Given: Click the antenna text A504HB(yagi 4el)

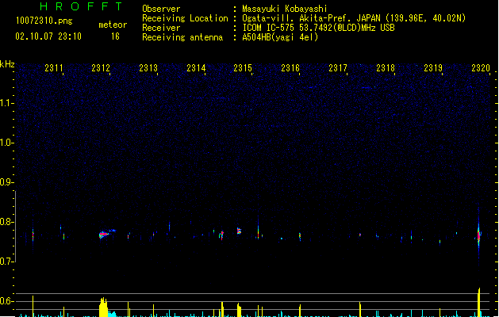Looking at the screenshot, I should [280, 37].
